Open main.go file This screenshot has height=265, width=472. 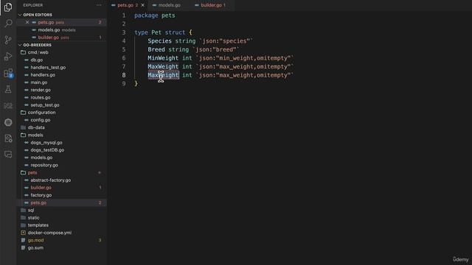point(39,82)
